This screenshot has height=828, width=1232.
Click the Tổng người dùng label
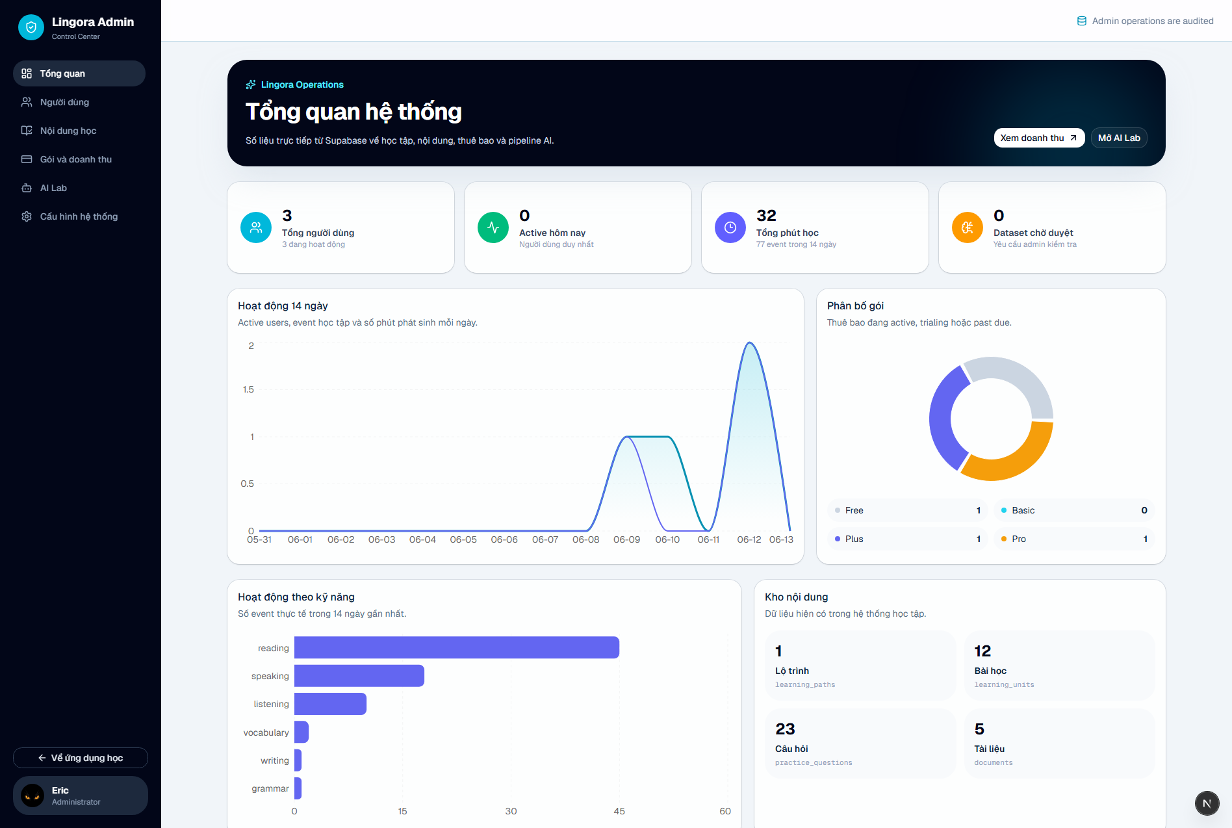tap(318, 233)
